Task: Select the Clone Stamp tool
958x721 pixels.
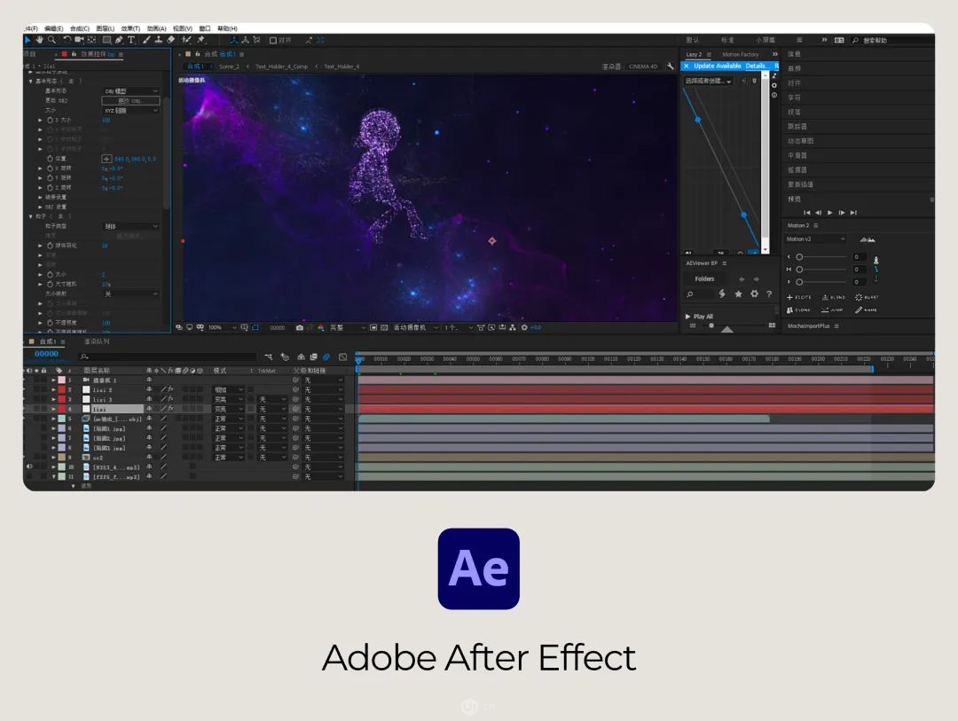Action: coord(158,40)
